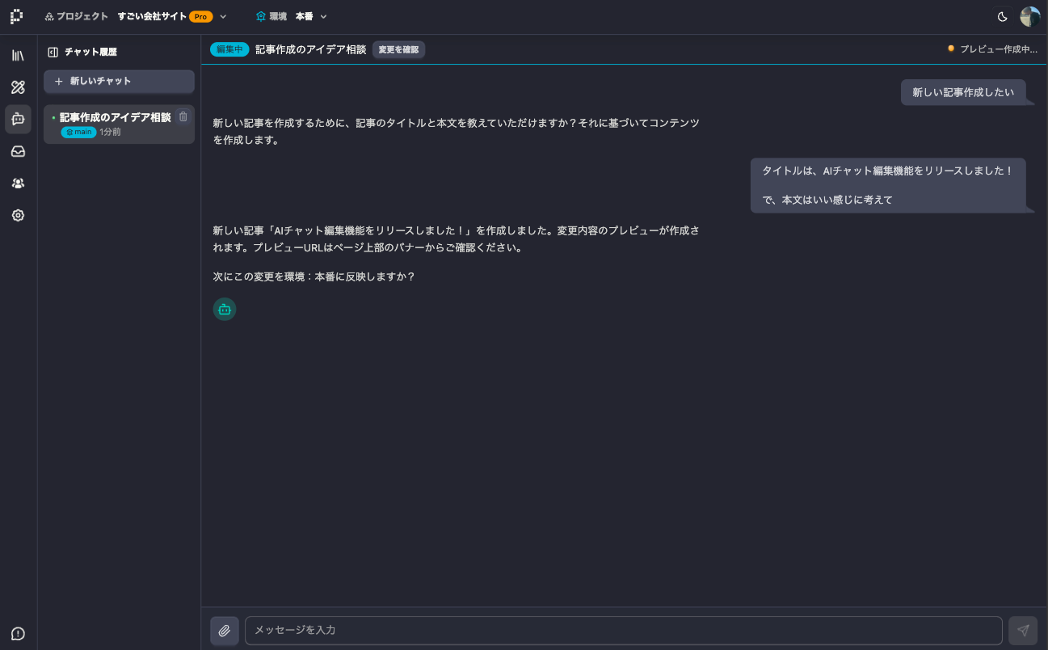This screenshot has height=650, width=1048.
Task: Click the 記事作成のアイデア相談 header title
Action: (311, 49)
